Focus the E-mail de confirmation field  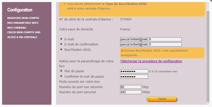151,44
